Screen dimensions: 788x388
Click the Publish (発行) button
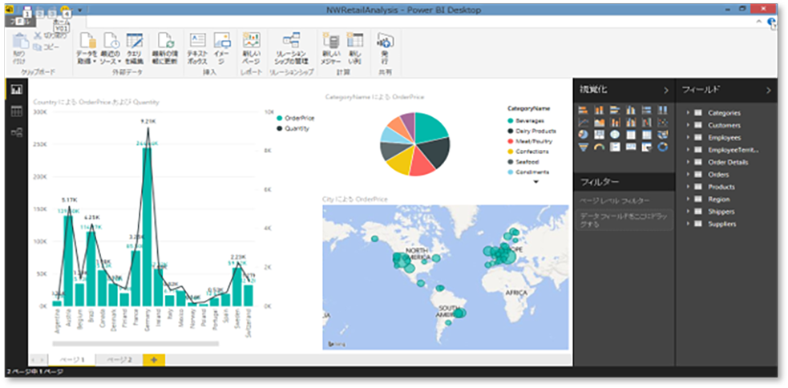coord(385,49)
